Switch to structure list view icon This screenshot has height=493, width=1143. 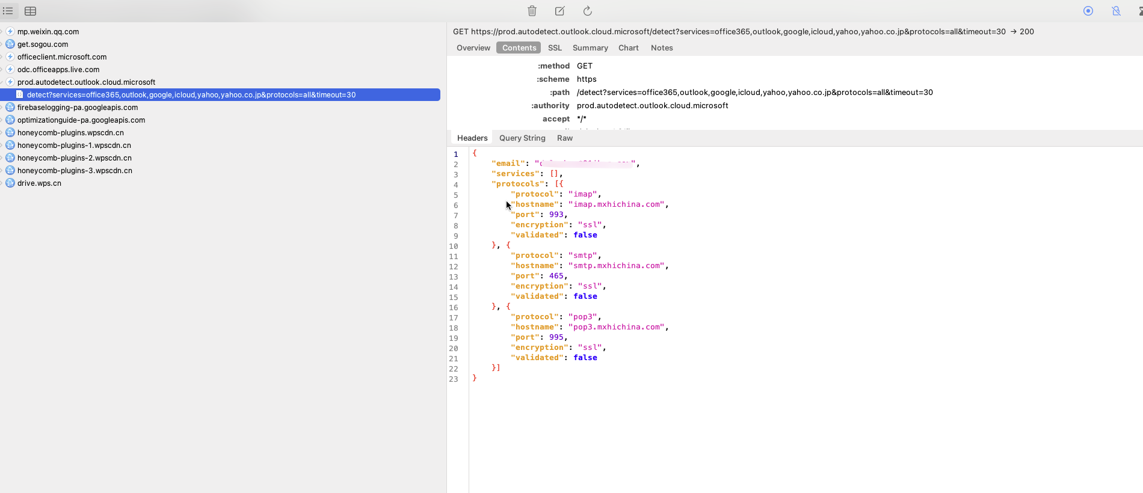coord(8,11)
